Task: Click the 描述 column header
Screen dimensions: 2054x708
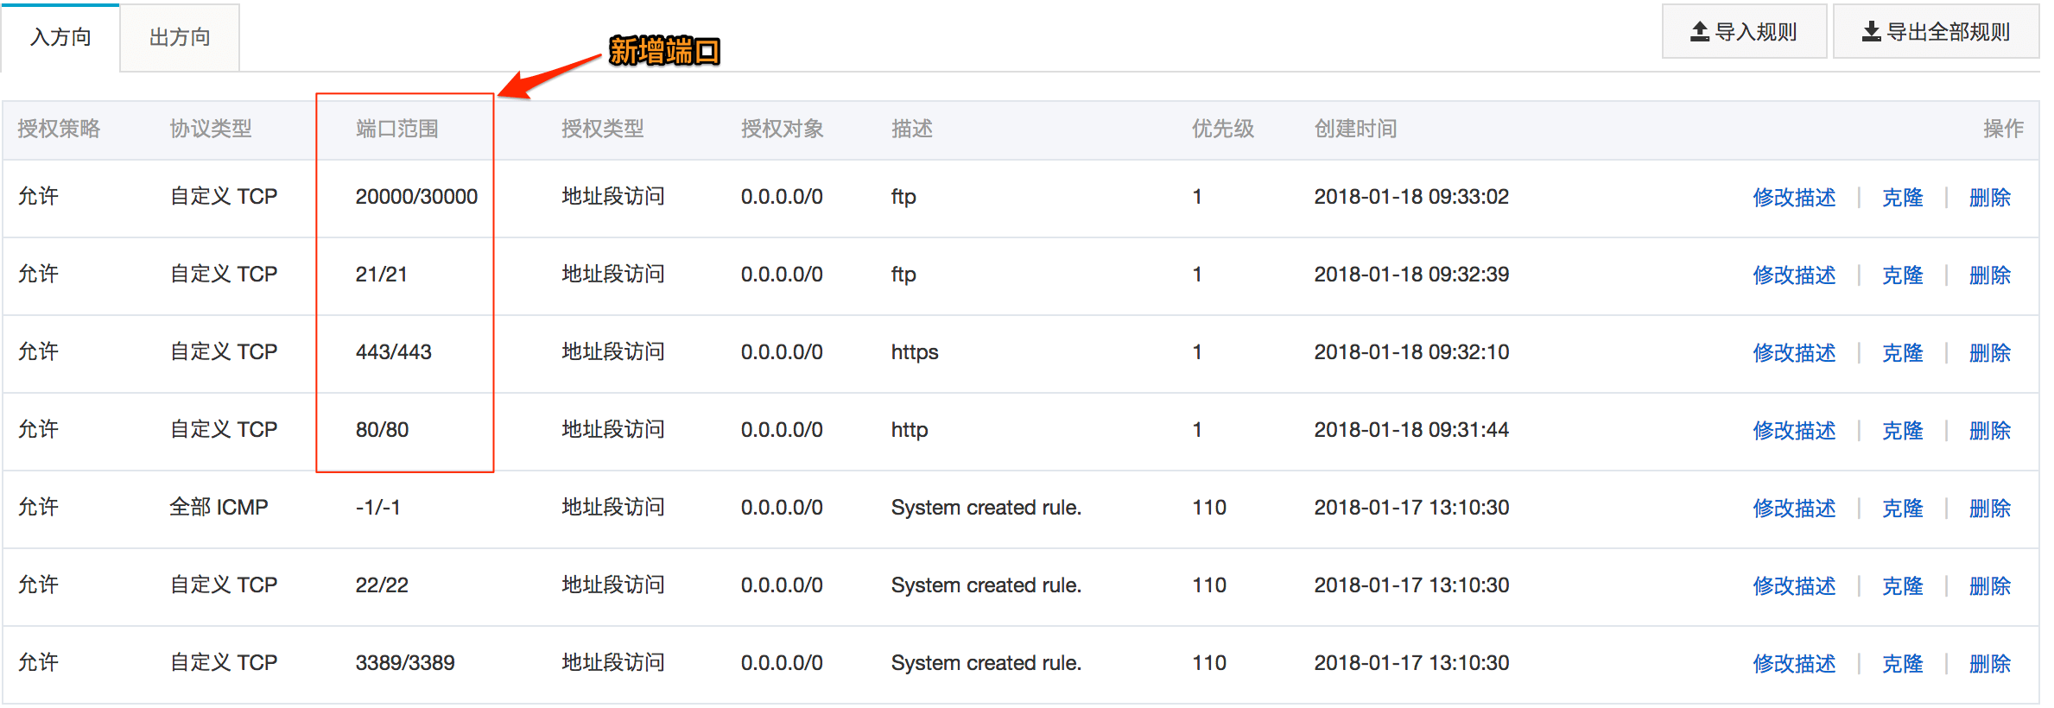Action: click(912, 129)
